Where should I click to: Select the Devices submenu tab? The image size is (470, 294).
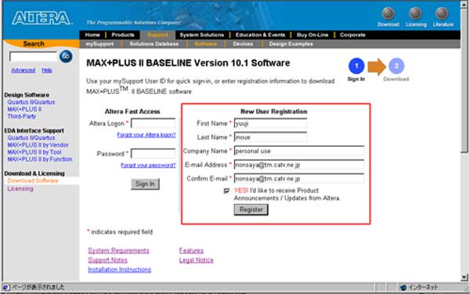(x=243, y=44)
